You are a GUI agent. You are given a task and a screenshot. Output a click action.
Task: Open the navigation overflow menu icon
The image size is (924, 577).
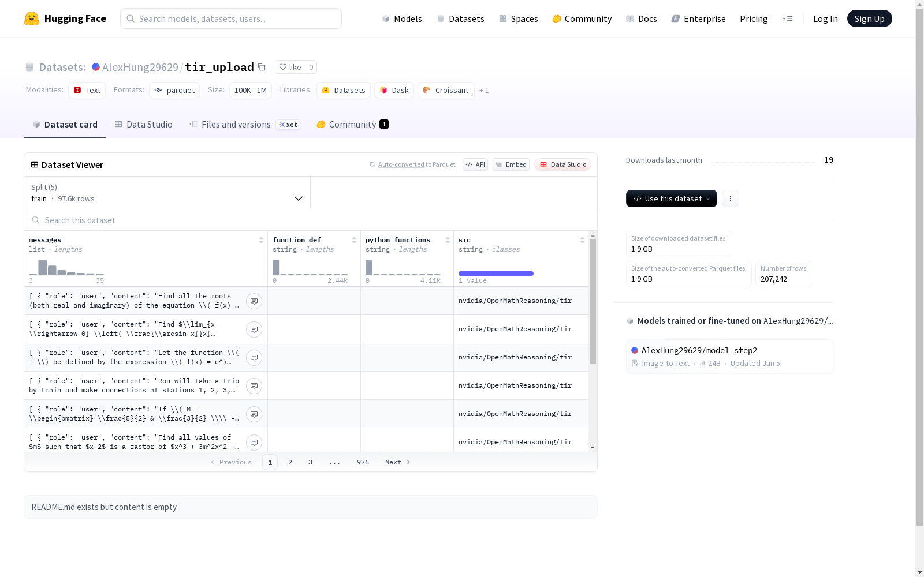coord(787,18)
